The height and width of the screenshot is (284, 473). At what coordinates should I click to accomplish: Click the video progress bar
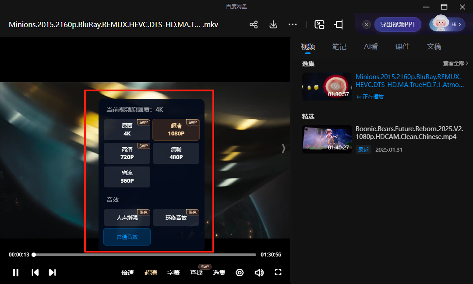click(x=145, y=254)
